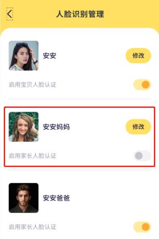The height and width of the screenshot is (239, 159).
Task: Select the name 安安爸爸
Action: point(56,198)
